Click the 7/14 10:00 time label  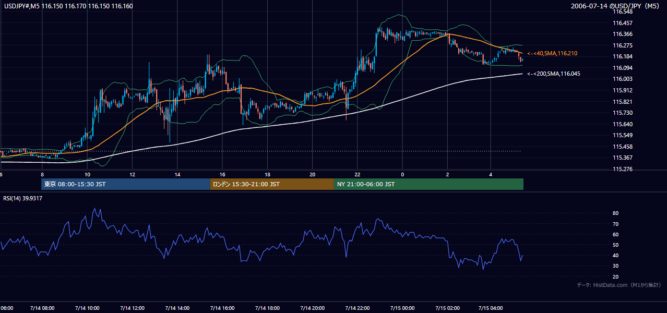[87, 308]
